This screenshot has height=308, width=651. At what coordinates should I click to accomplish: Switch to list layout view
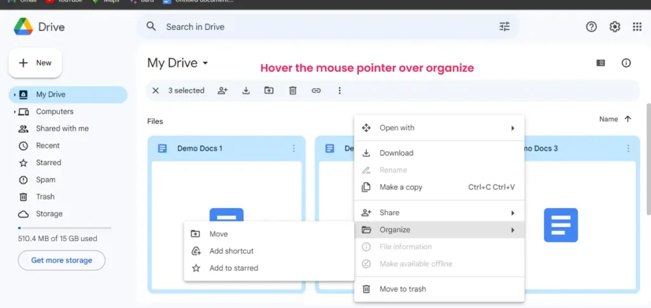(x=601, y=63)
